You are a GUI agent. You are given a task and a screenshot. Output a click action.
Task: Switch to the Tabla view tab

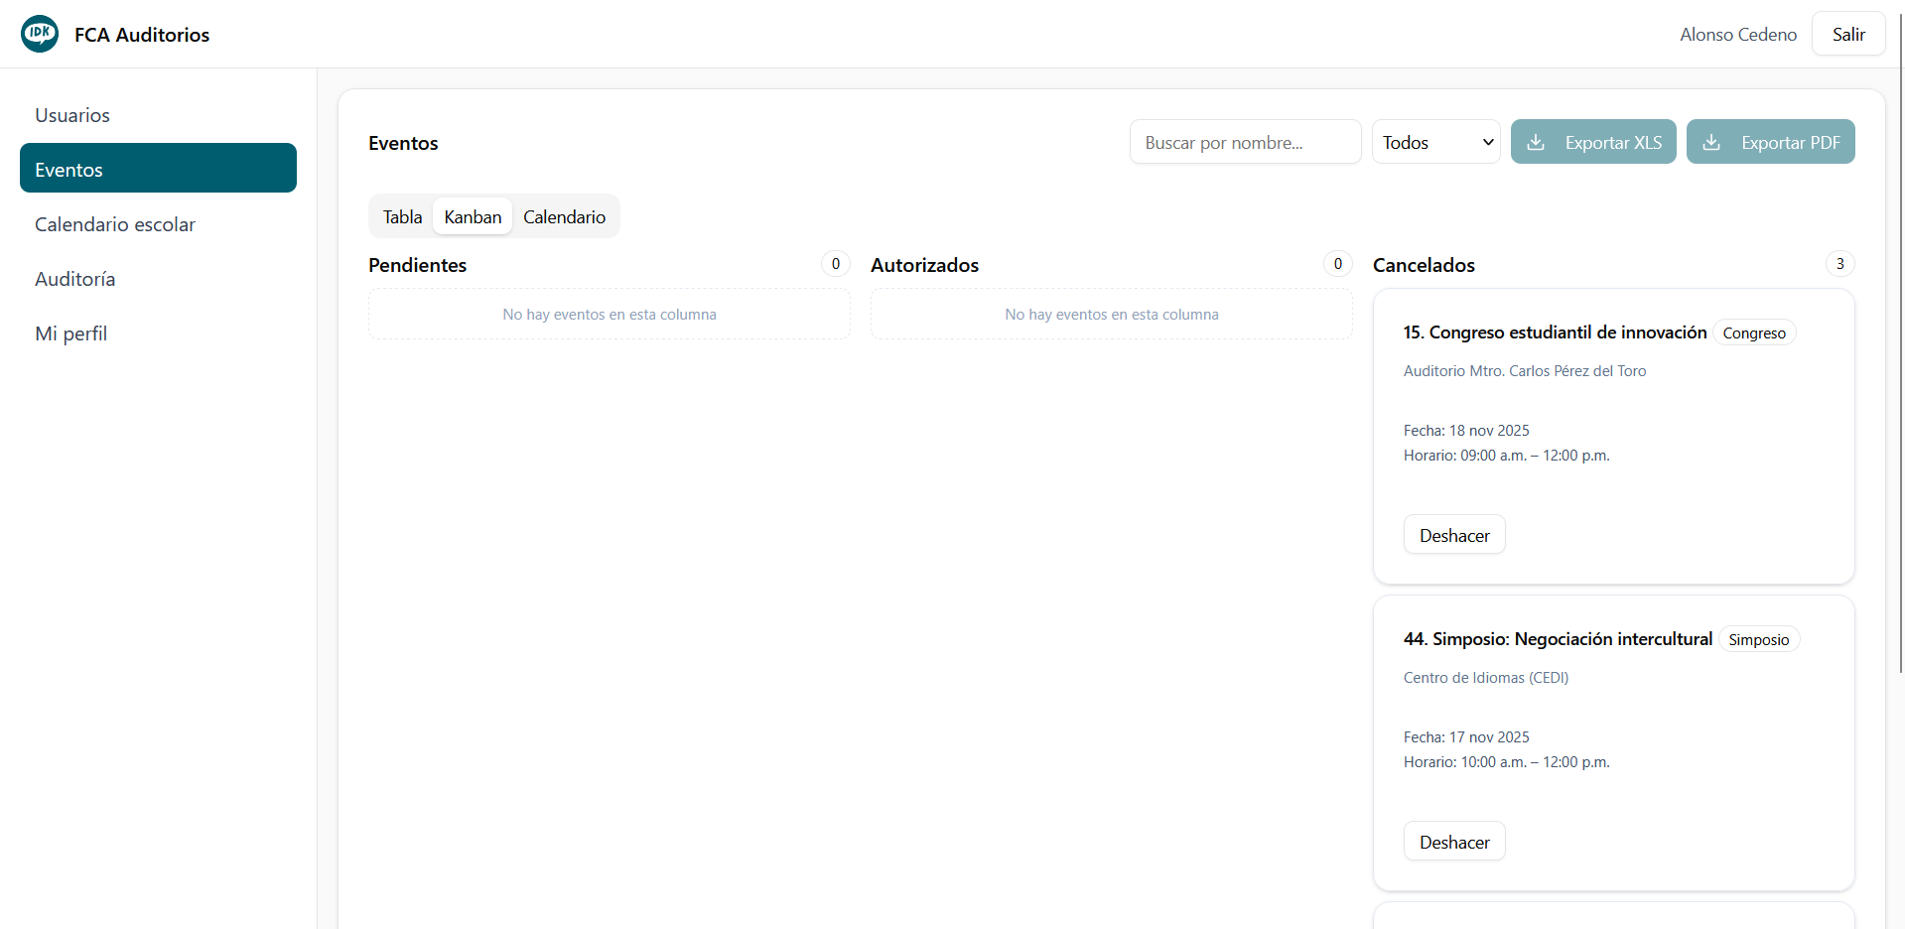(x=402, y=216)
